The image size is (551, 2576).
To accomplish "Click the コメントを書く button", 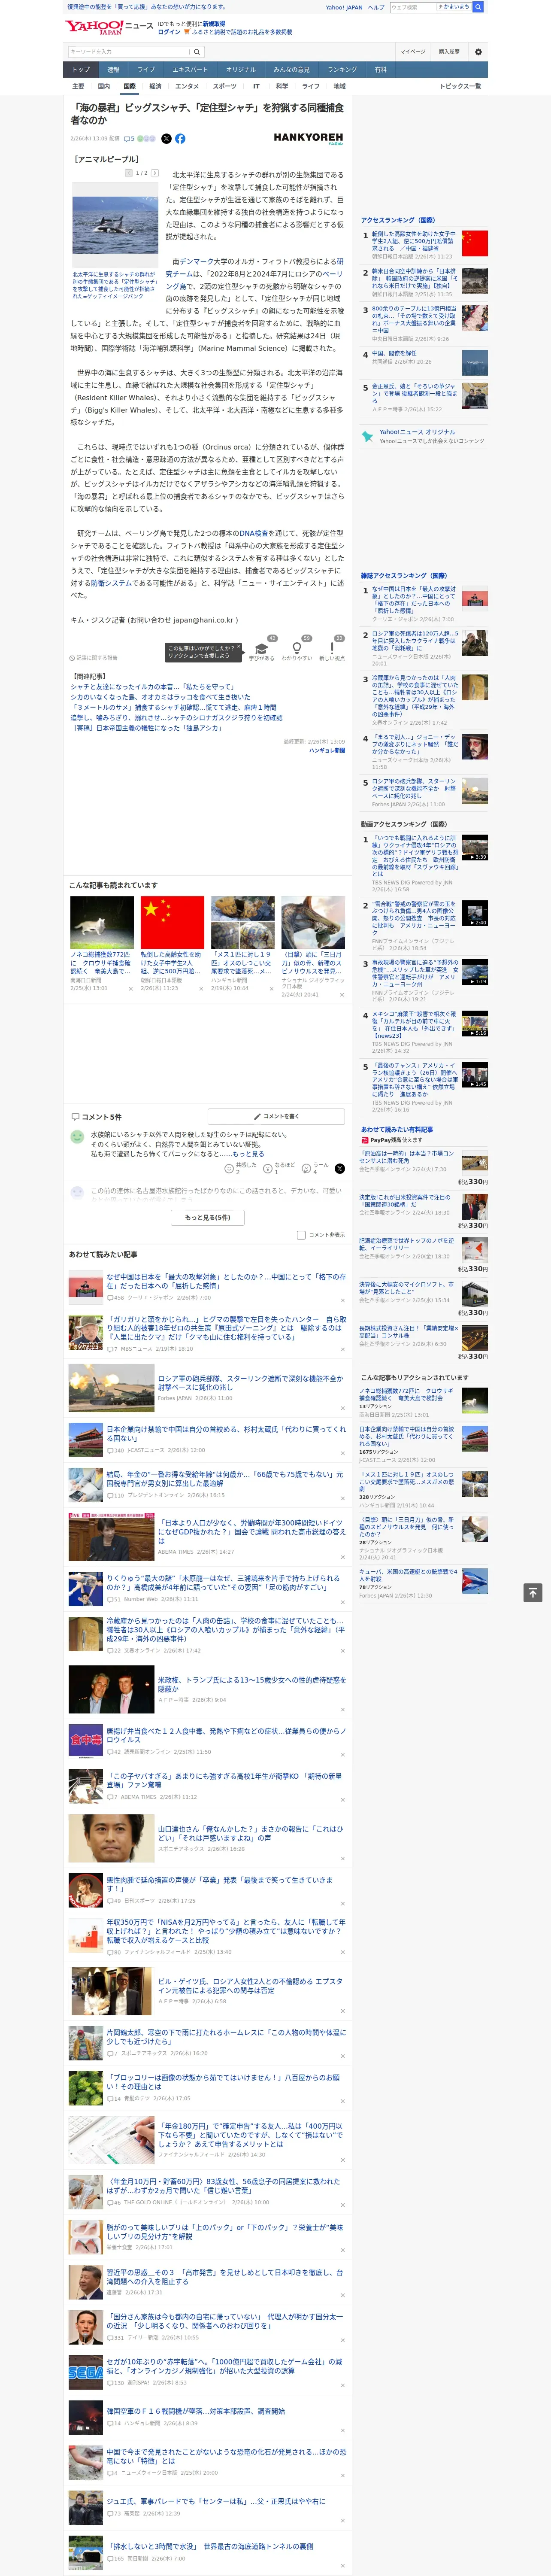I will pyautogui.click(x=276, y=1116).
